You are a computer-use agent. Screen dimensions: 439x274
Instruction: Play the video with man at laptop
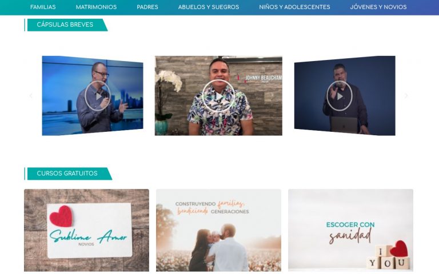coord(340,96)
